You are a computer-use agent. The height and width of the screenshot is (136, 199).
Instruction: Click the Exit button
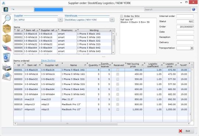[x=186, y=131]
